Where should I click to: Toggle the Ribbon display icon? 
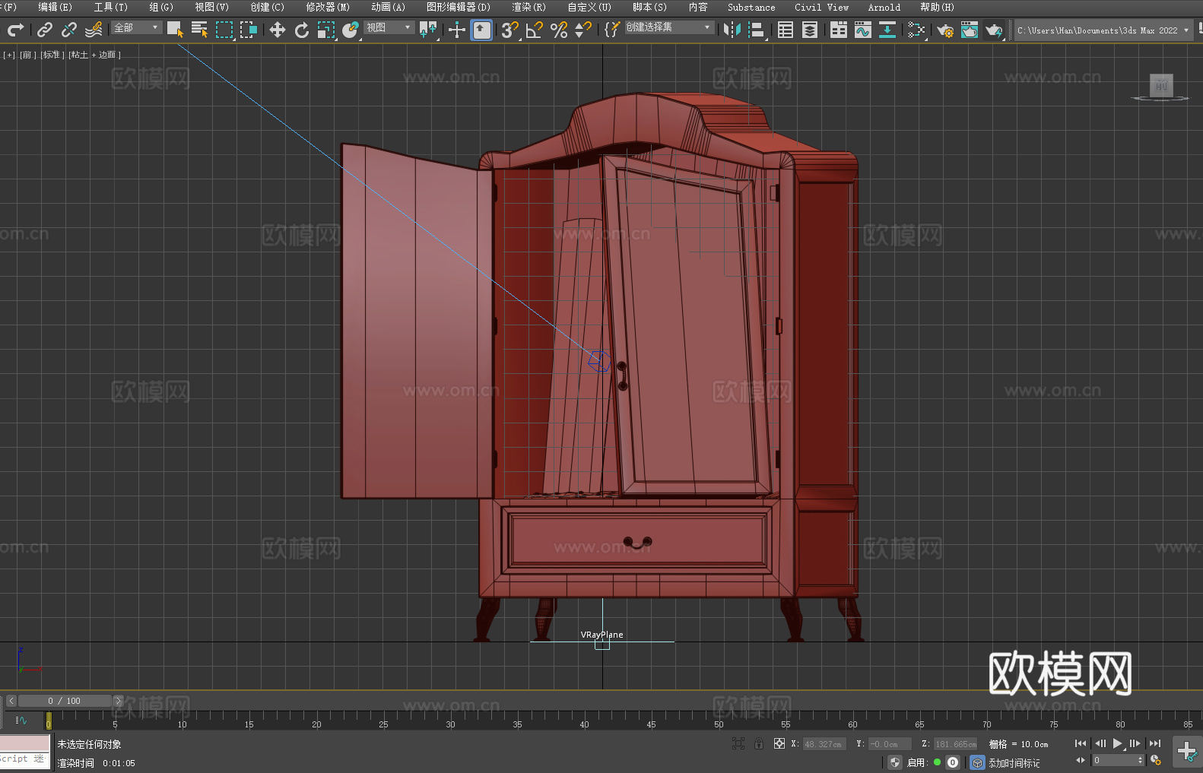click(839, 30)
